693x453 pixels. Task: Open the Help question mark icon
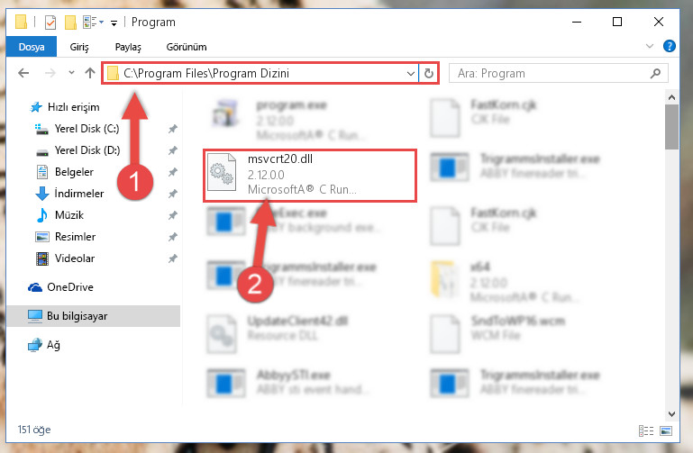(x=670, y=46)
